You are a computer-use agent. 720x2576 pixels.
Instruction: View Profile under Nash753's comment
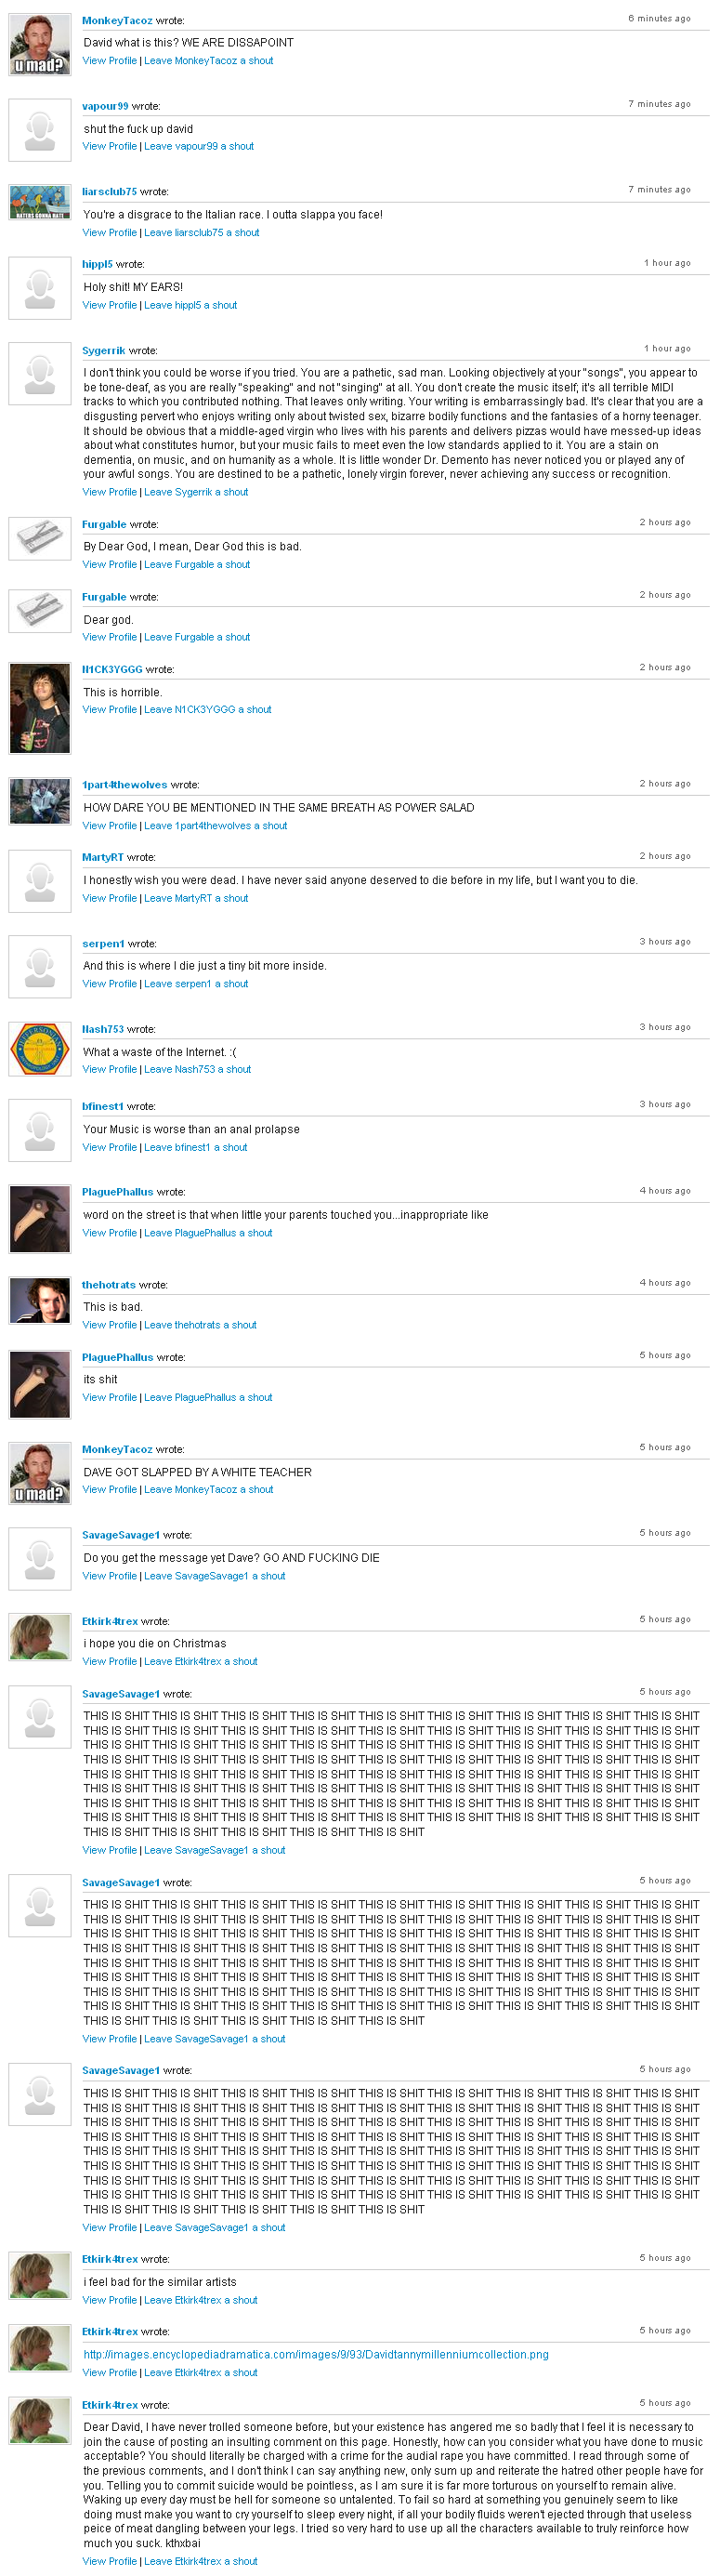pyautogui.click(x=109, y=1070)
